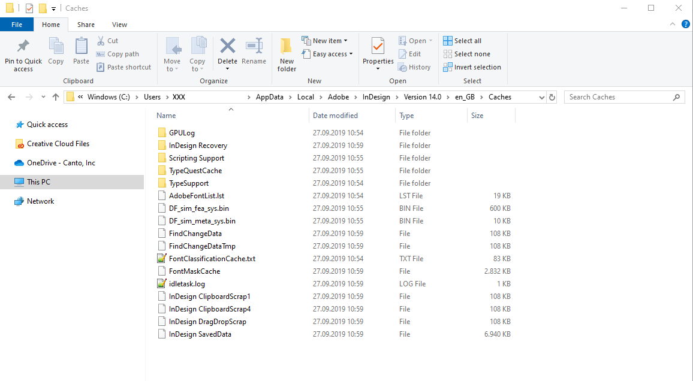Click quick access toolbar Properties checkmark
693x381 pixels.
pyautogui.click(x=29, y=8)
